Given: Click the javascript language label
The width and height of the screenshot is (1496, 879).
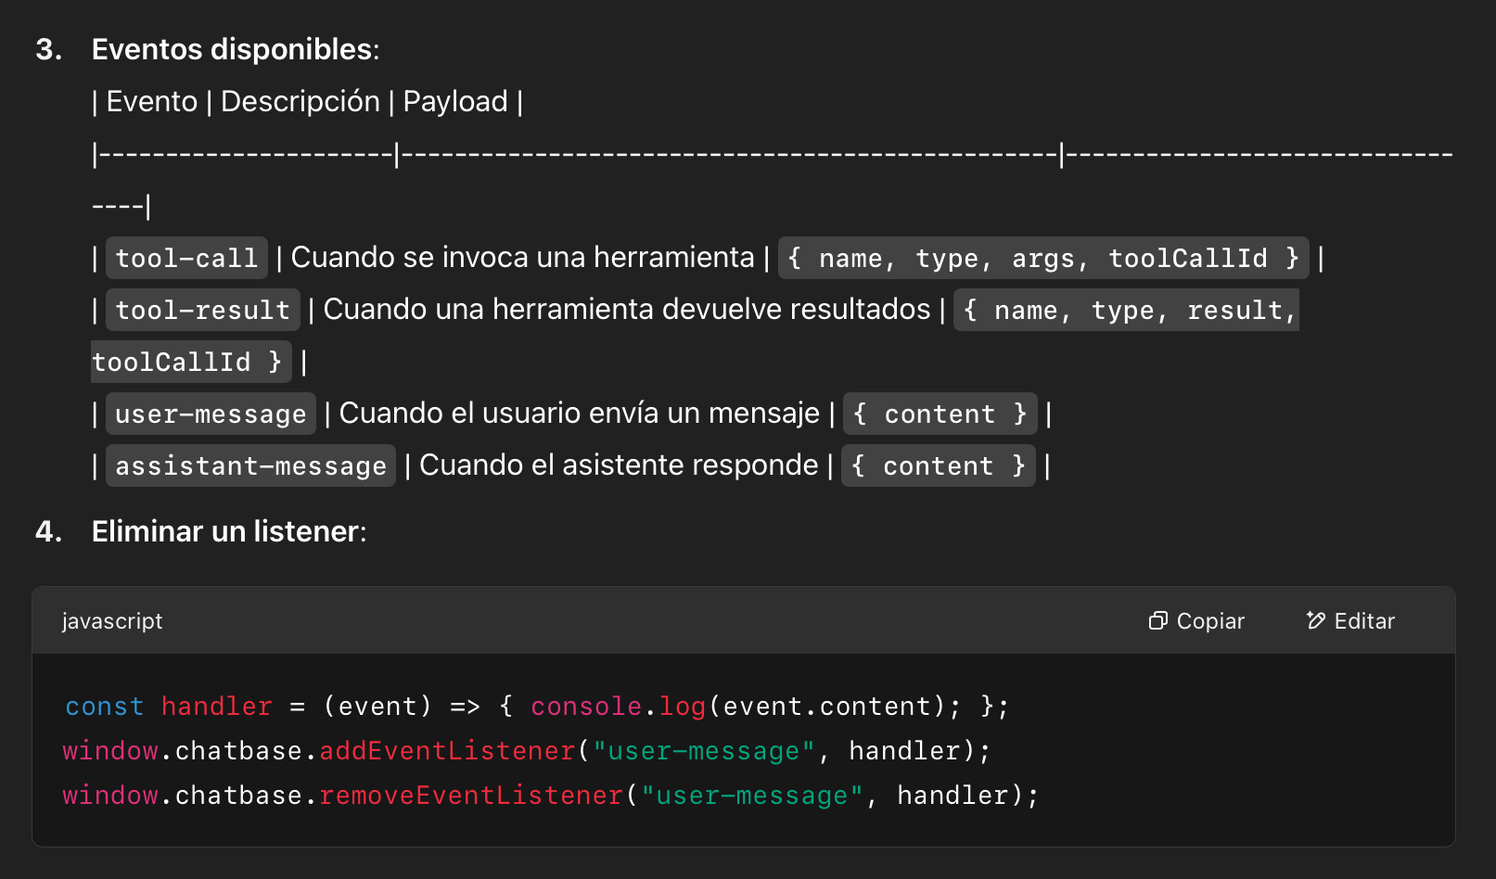Looking at the screenshot, I should coord(112,621).
